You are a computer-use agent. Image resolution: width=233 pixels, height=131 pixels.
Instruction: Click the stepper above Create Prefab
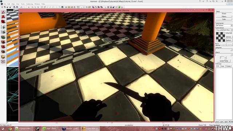pyautogui.click(x=223, y=58)
